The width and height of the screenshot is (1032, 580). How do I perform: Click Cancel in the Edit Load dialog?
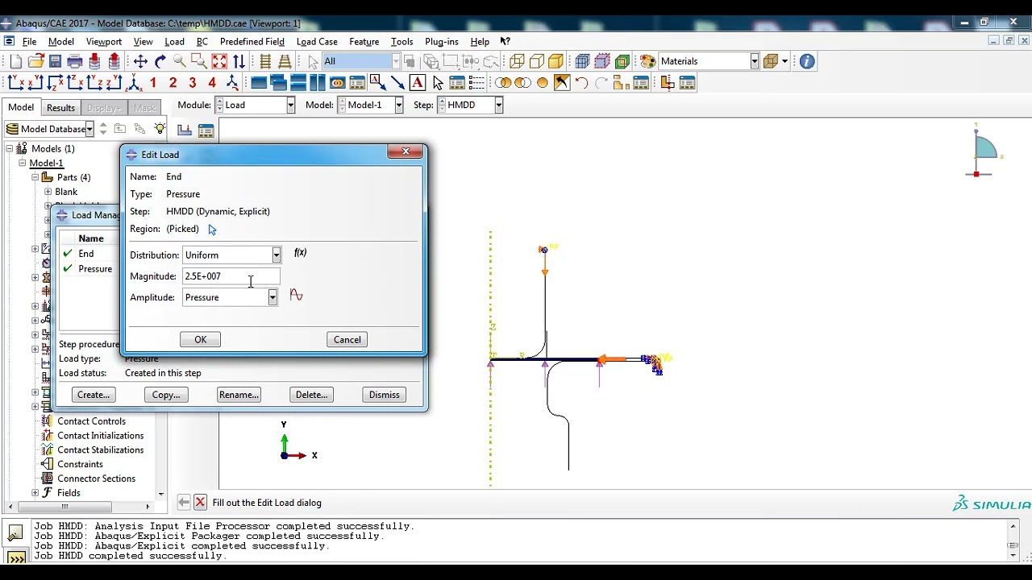(x=347, y=340)
